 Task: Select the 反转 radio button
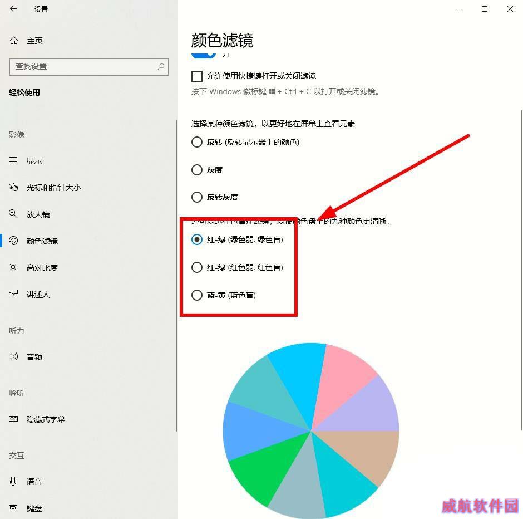197,142
